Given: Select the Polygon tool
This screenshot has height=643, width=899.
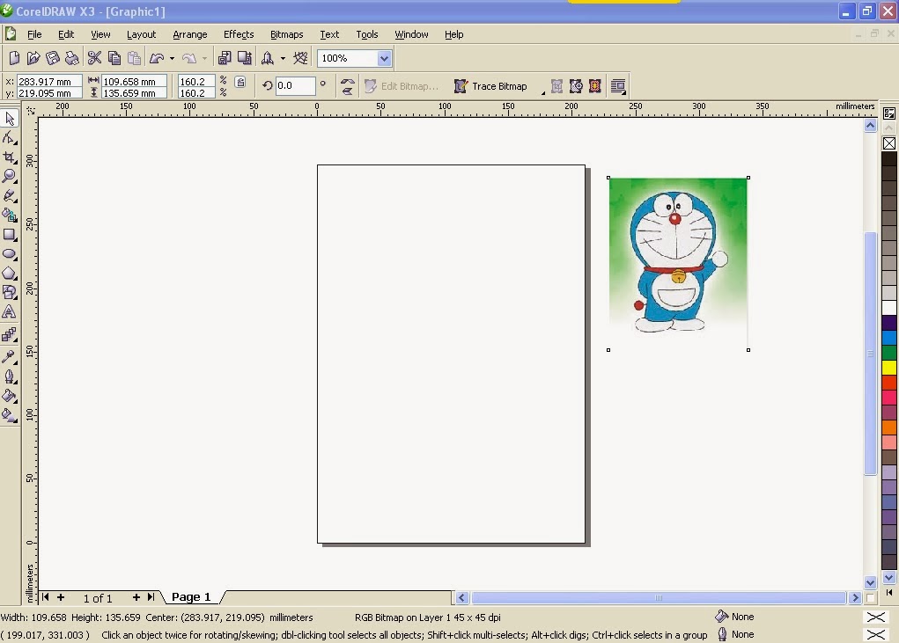Looking at the screenshot, I should tap(10, 273).
